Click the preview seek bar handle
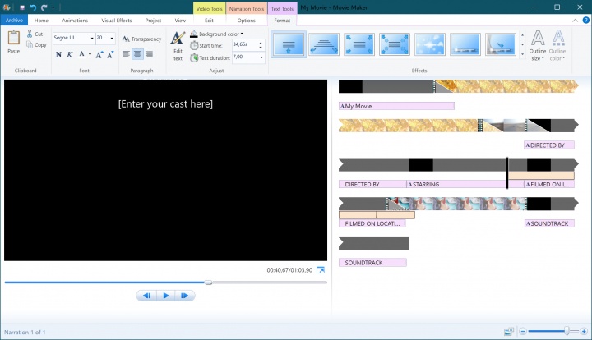This screenshot has width=592, height=340. coord(208,283)
